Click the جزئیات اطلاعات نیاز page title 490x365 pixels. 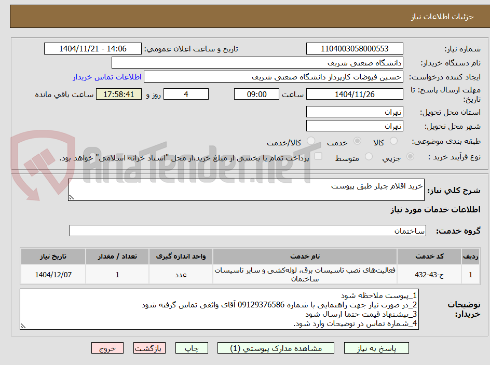pos(442,17)
